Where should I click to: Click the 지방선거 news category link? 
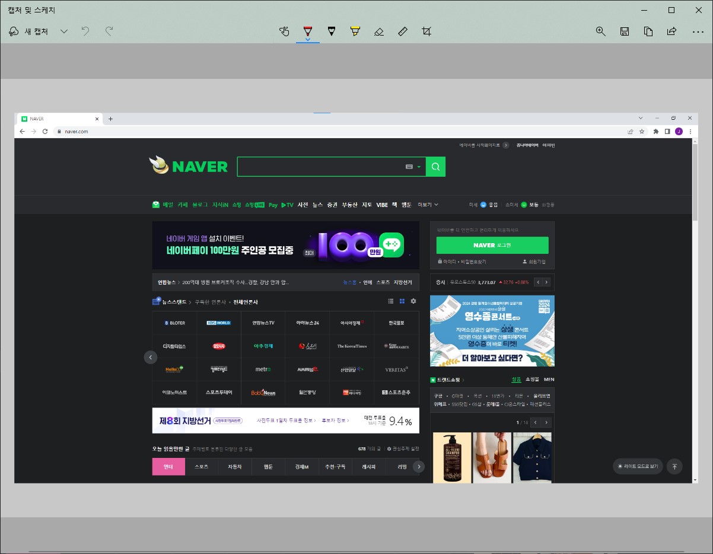403,282
